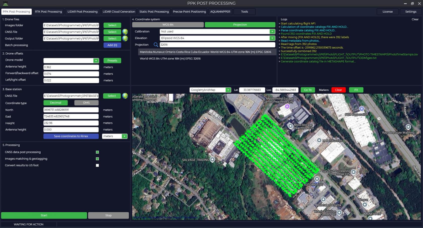423x228 pixels.
Task: Select Decimal coordinate type
Action: point(56,103)
